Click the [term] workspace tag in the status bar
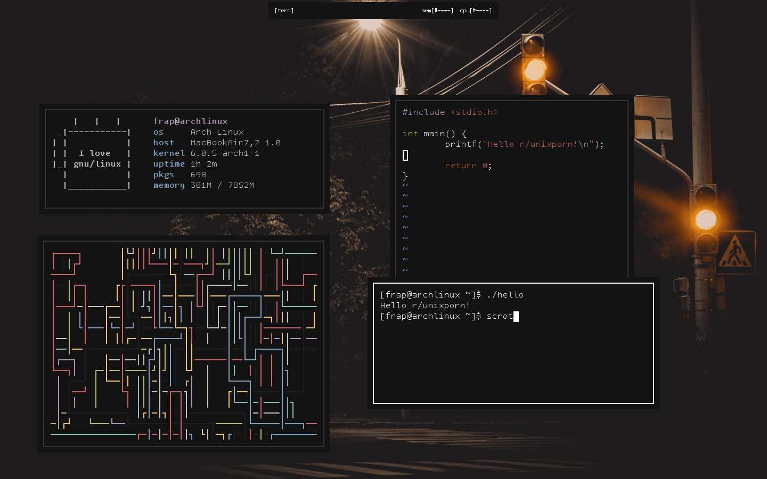 pyautogui.click(x=283, y=10)
